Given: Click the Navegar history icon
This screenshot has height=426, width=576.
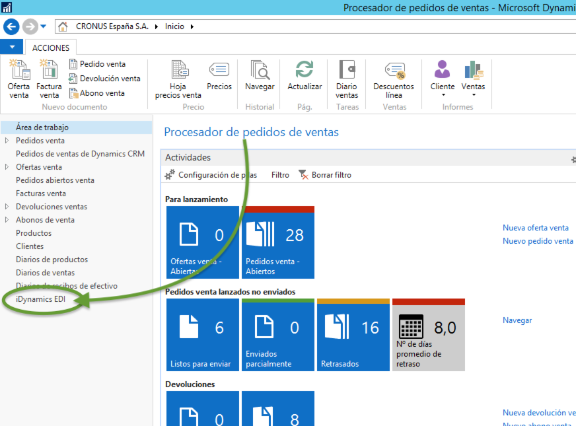Looking at the screenshot, I should (260, 76).
